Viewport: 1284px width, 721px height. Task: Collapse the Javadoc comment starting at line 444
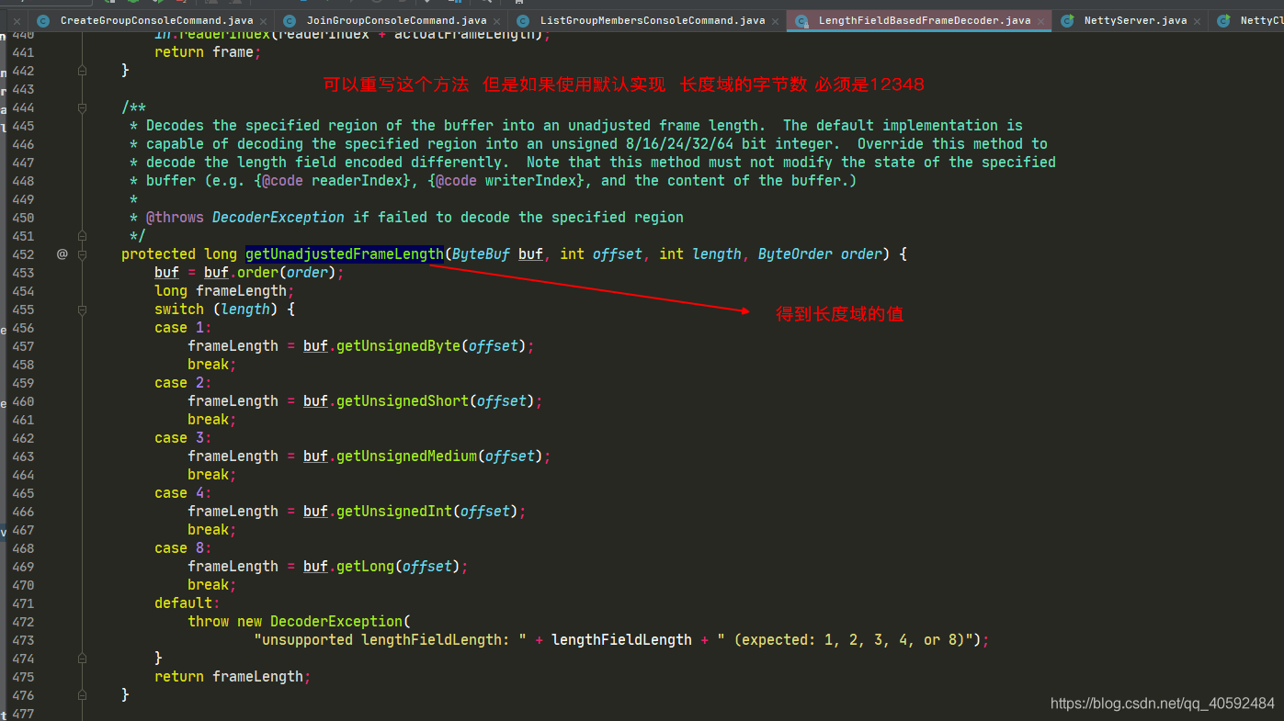pos(82,107)
